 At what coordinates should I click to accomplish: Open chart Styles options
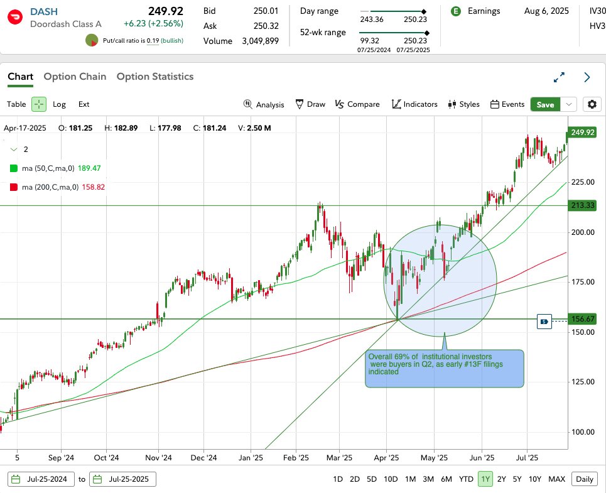point(463,104)
